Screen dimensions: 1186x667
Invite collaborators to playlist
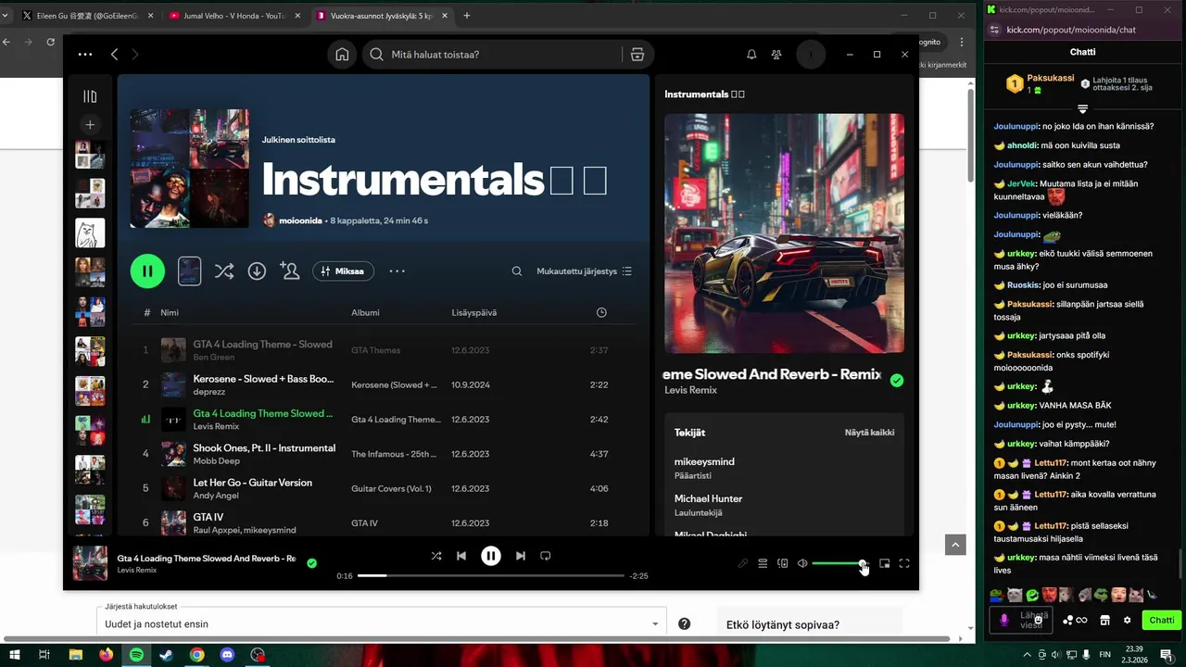290,271
